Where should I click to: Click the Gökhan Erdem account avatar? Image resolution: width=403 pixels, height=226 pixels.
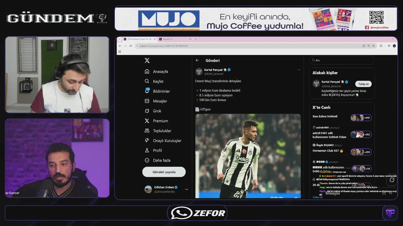148,189
